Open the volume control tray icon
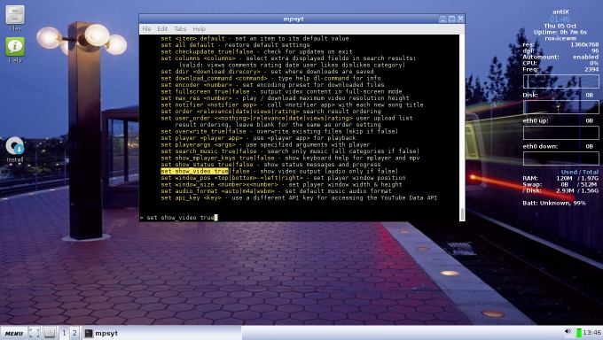 (568, 332)
